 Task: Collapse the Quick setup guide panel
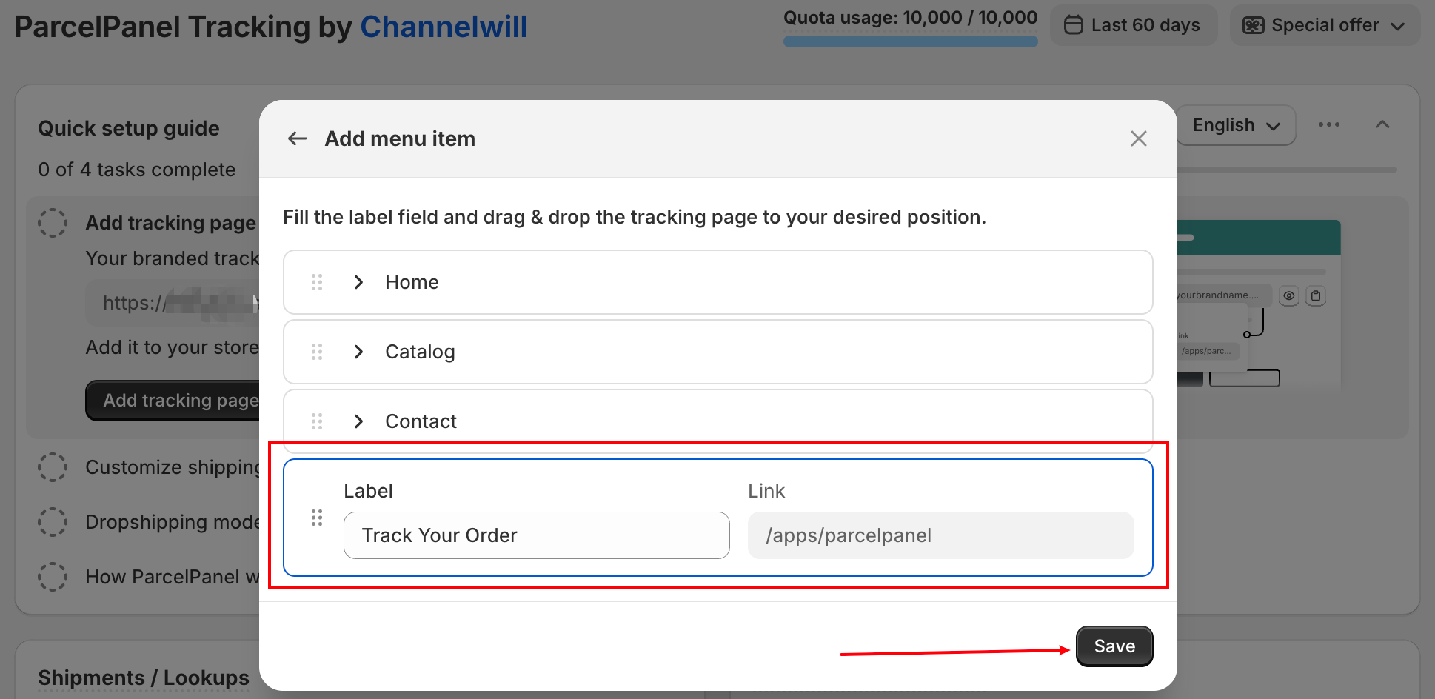tap(1382, 124)
